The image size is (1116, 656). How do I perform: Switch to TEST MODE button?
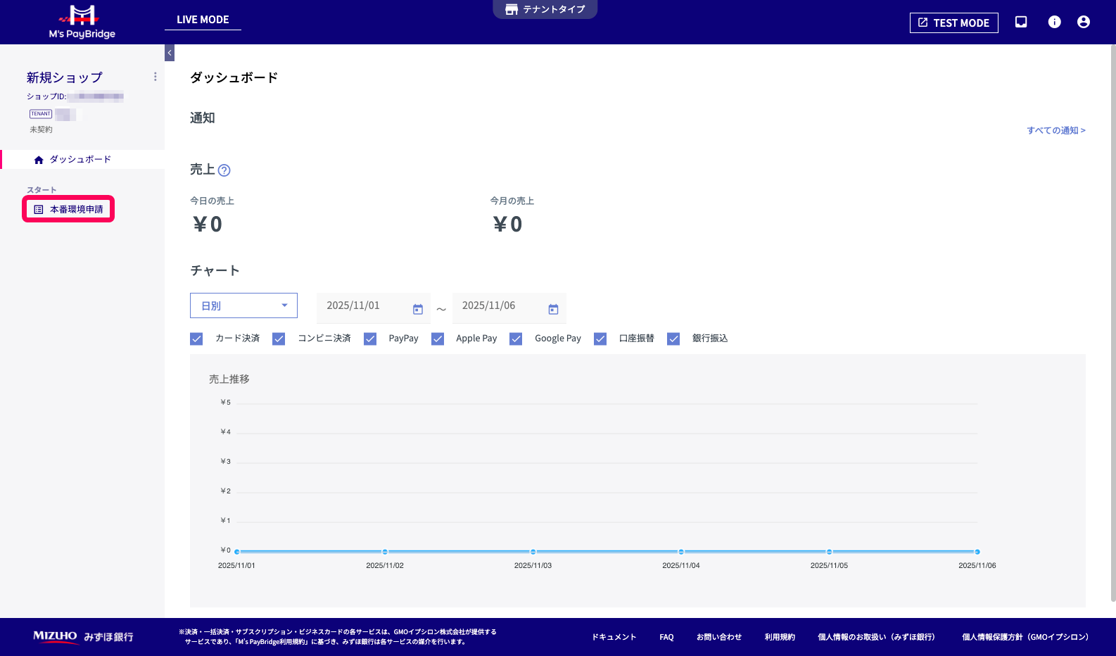coord(953,23)
